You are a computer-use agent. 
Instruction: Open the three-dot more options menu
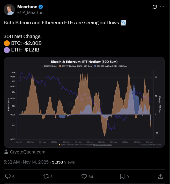pos(162,7)
